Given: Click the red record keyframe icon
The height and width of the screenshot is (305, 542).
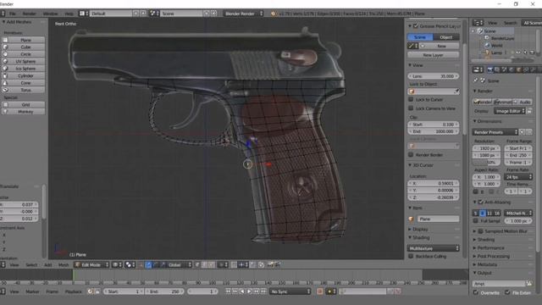Looking at the screenshot, I should 320,291.
